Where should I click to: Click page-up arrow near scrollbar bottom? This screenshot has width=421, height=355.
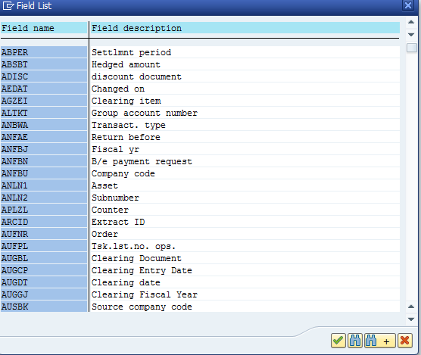411,307
